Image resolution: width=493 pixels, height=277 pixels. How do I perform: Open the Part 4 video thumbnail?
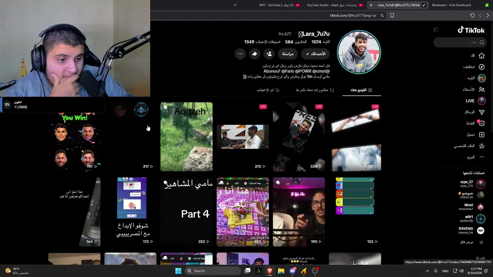(x=186, y=212)
